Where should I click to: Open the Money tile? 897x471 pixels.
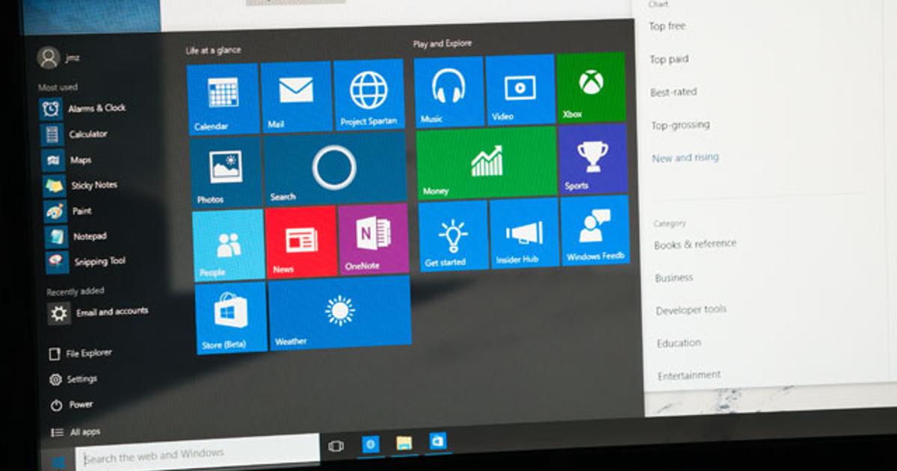[487, 163]
